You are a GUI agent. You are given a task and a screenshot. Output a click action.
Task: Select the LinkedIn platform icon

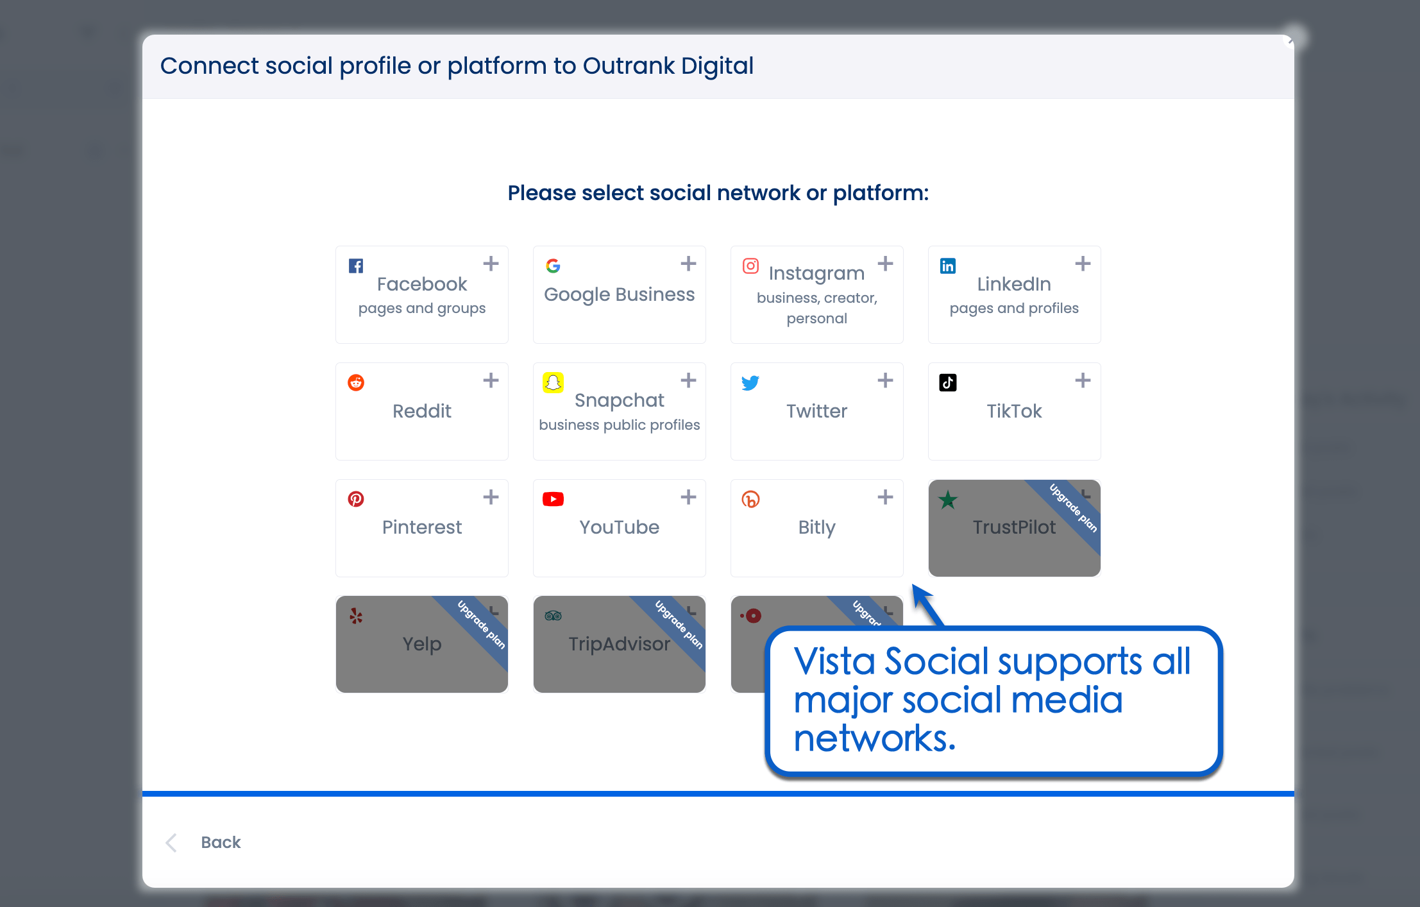coord(948,266)
